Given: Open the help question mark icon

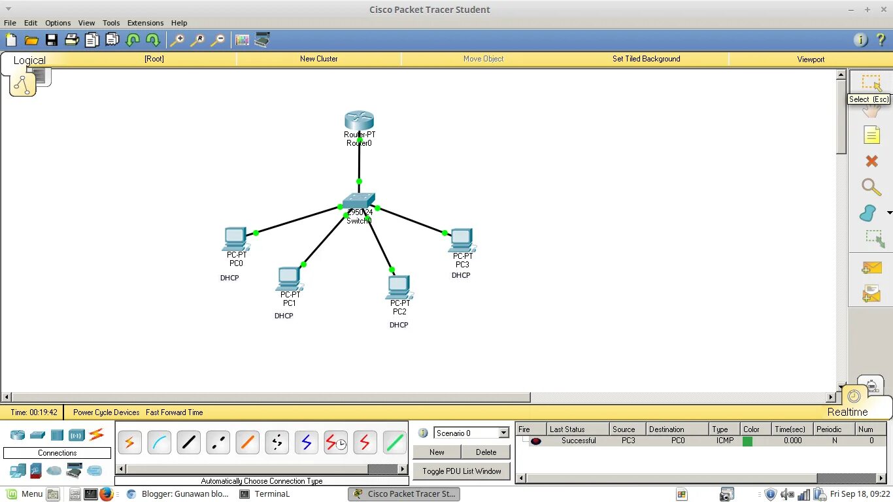Looking at the screenshot, I should coord(881,40).
